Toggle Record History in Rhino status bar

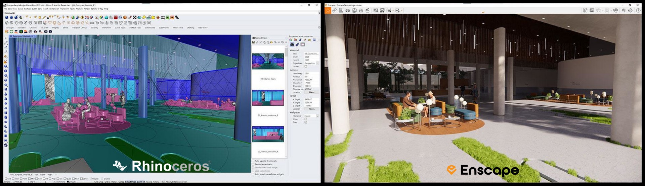coord(153,182)
